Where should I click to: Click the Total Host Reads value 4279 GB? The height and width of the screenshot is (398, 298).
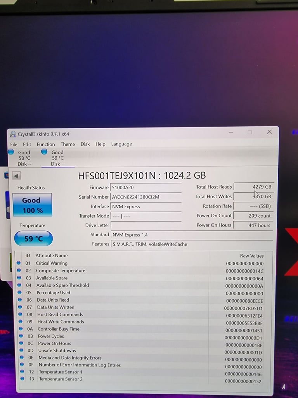[254, 187]
